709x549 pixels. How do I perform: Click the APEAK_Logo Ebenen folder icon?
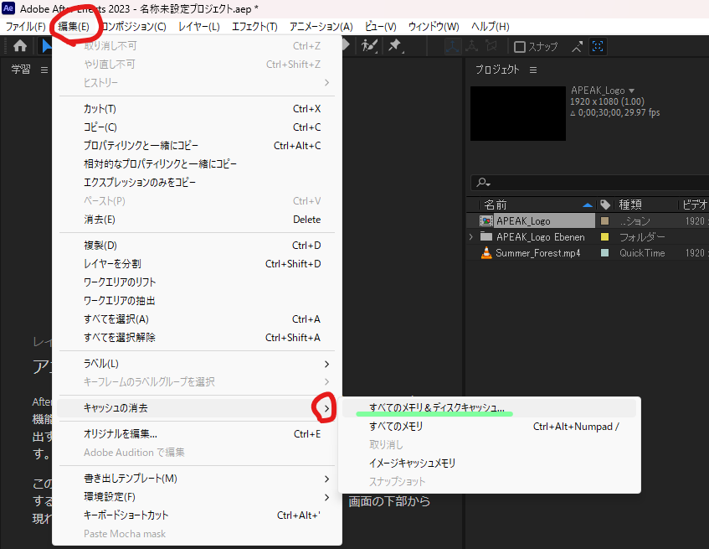486,236
